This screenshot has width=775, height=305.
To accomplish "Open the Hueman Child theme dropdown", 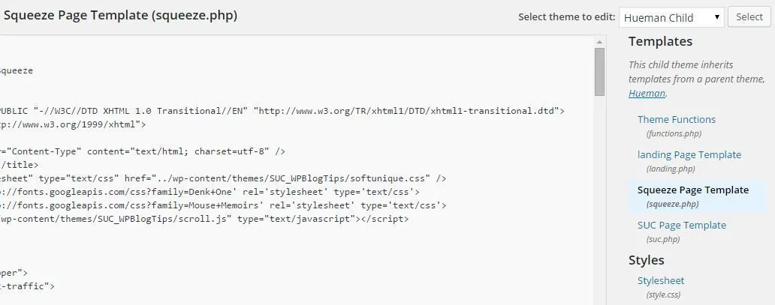I will click(x=671, y=17).
